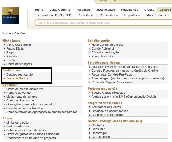Open Número do cartão link
The image size is (172, 142).
[x=18, y=93]
